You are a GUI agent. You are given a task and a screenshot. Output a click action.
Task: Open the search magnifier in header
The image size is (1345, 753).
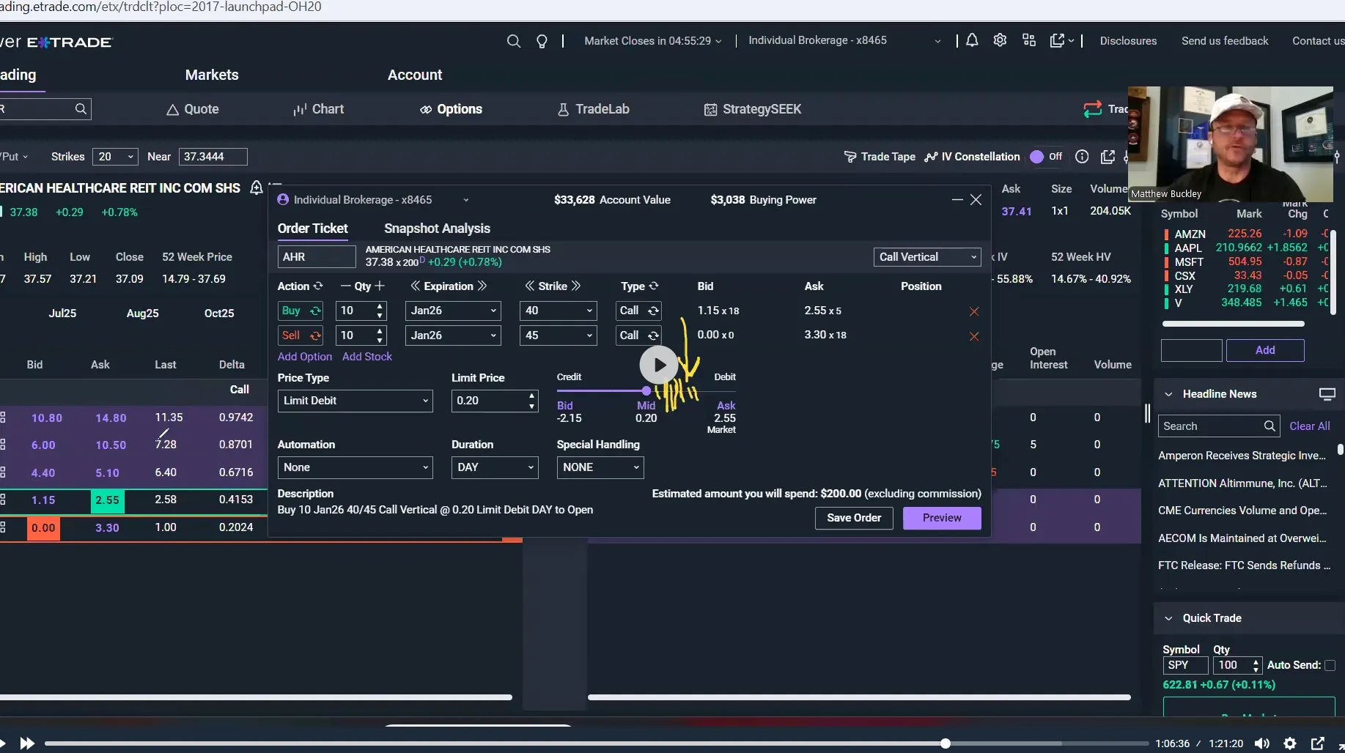[514, 41]
